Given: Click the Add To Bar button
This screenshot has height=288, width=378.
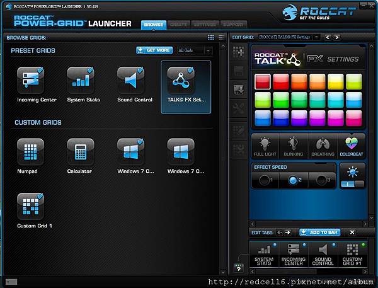Looking at the screenshot, I should point(319,233).
